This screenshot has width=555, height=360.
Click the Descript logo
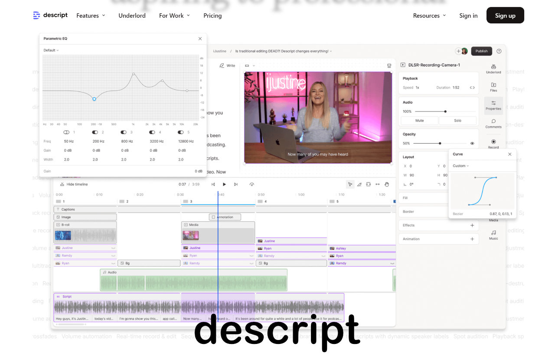click(x=50, y=15)
